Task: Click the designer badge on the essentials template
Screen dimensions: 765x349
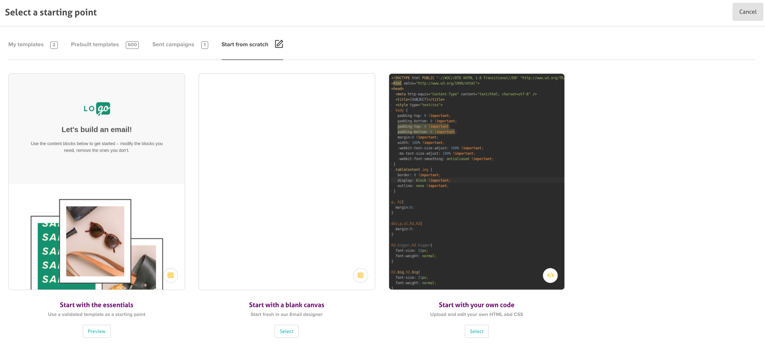Action: pyautogui.click(x=171, y=275)
